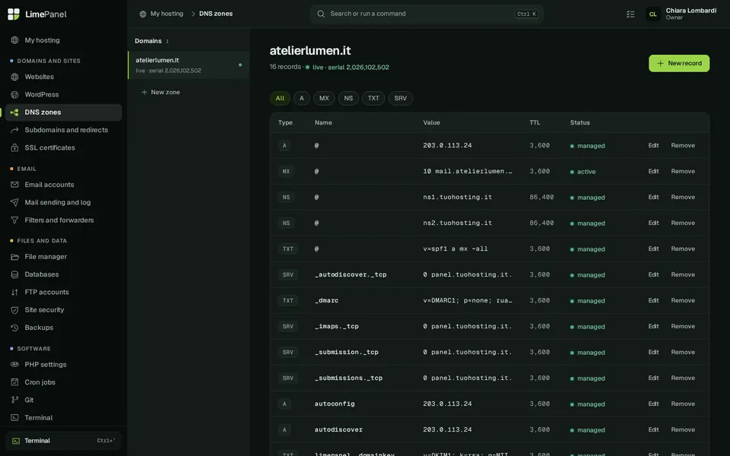Click the File manager folder icon
730x456 pixels.
15,257
